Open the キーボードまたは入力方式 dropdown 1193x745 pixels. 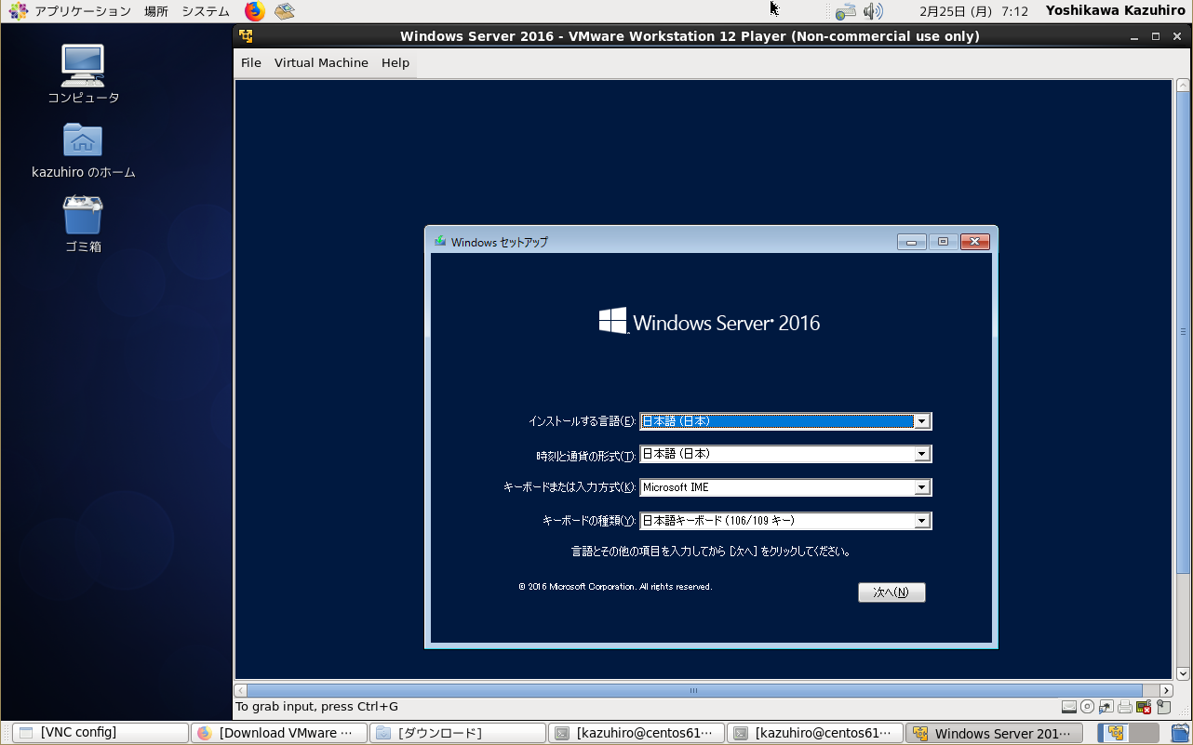921,487
